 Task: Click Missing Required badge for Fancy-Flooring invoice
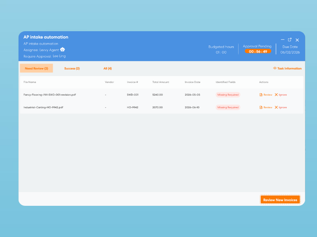point(228,95)
